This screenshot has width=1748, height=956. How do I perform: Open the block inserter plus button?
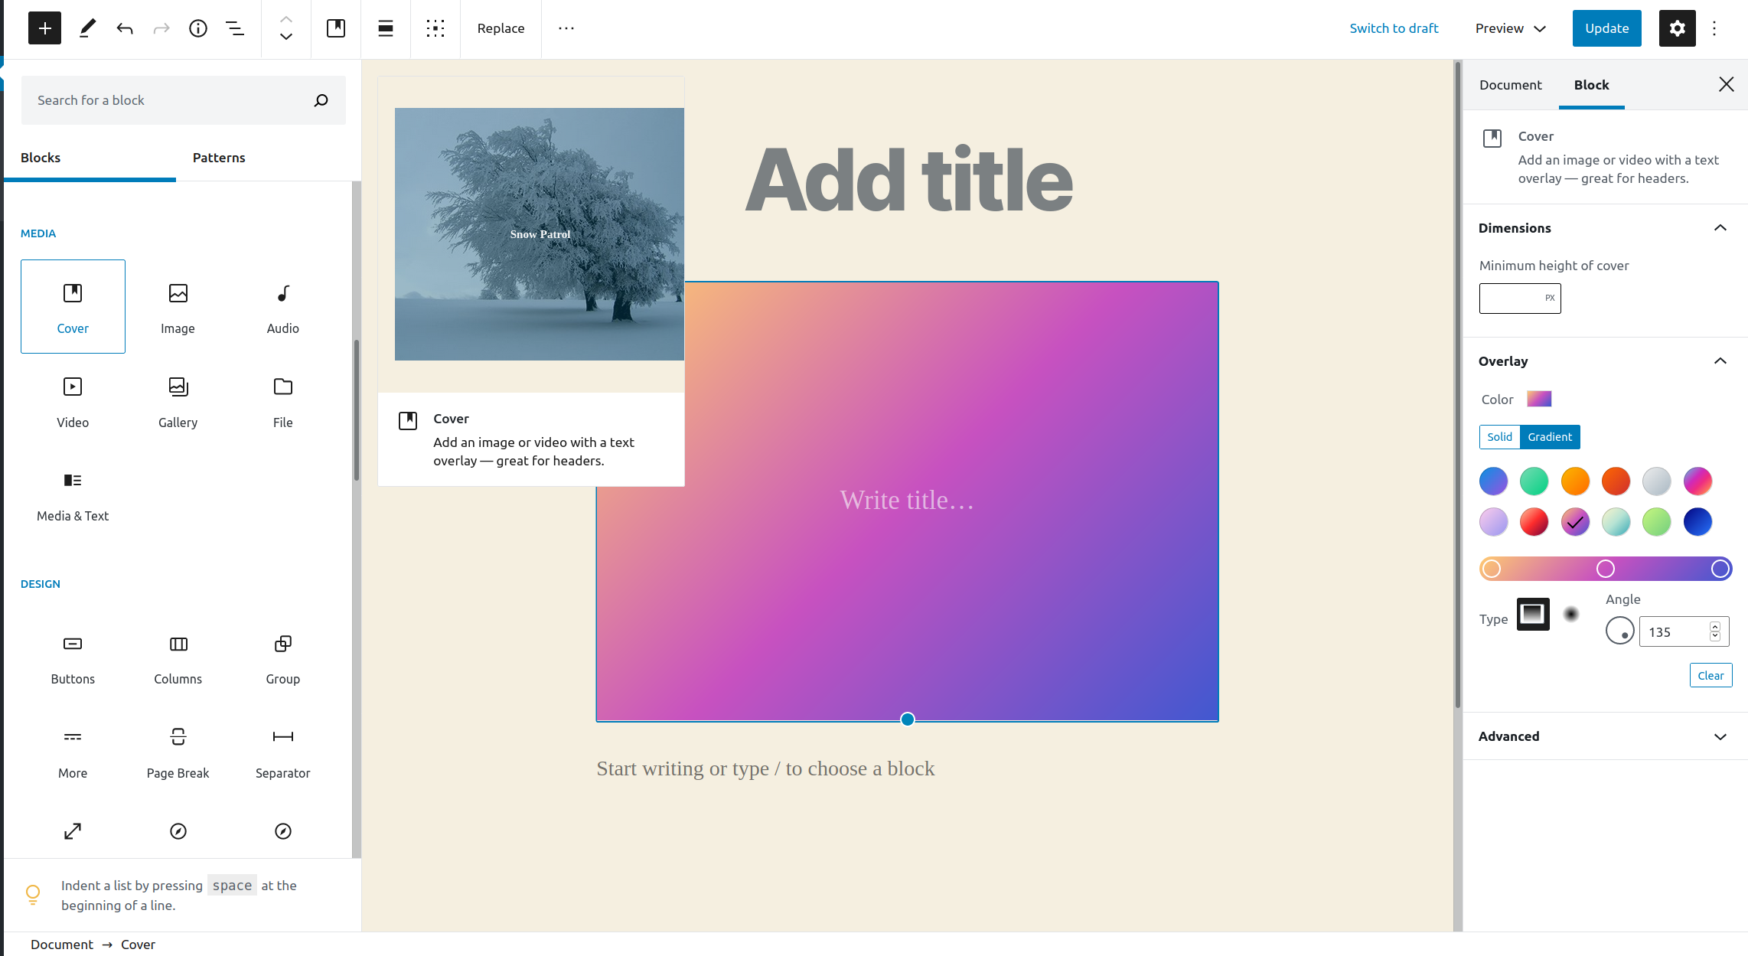[x=44, y=28]
